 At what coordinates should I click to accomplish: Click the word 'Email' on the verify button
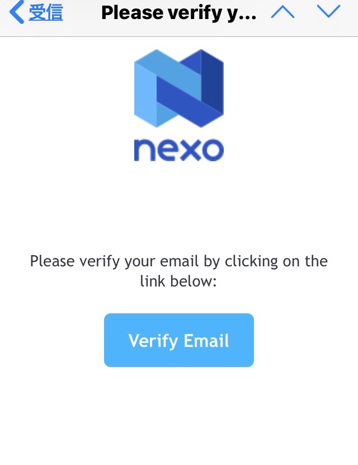click(x=206, y=340)
